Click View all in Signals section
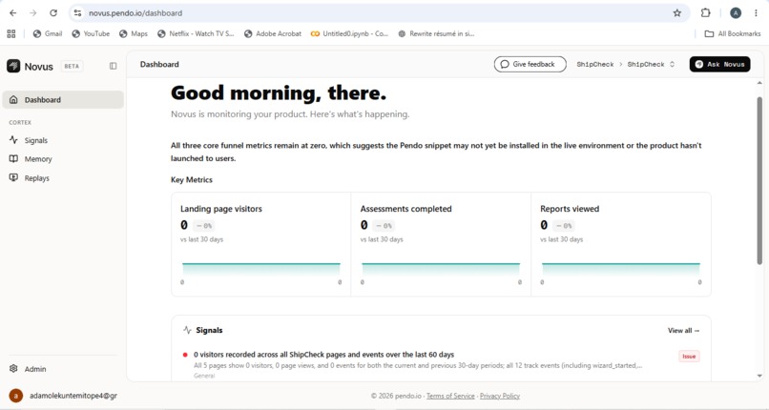The width and height of the screenshot is (769, 410). (x=684, y=331)
